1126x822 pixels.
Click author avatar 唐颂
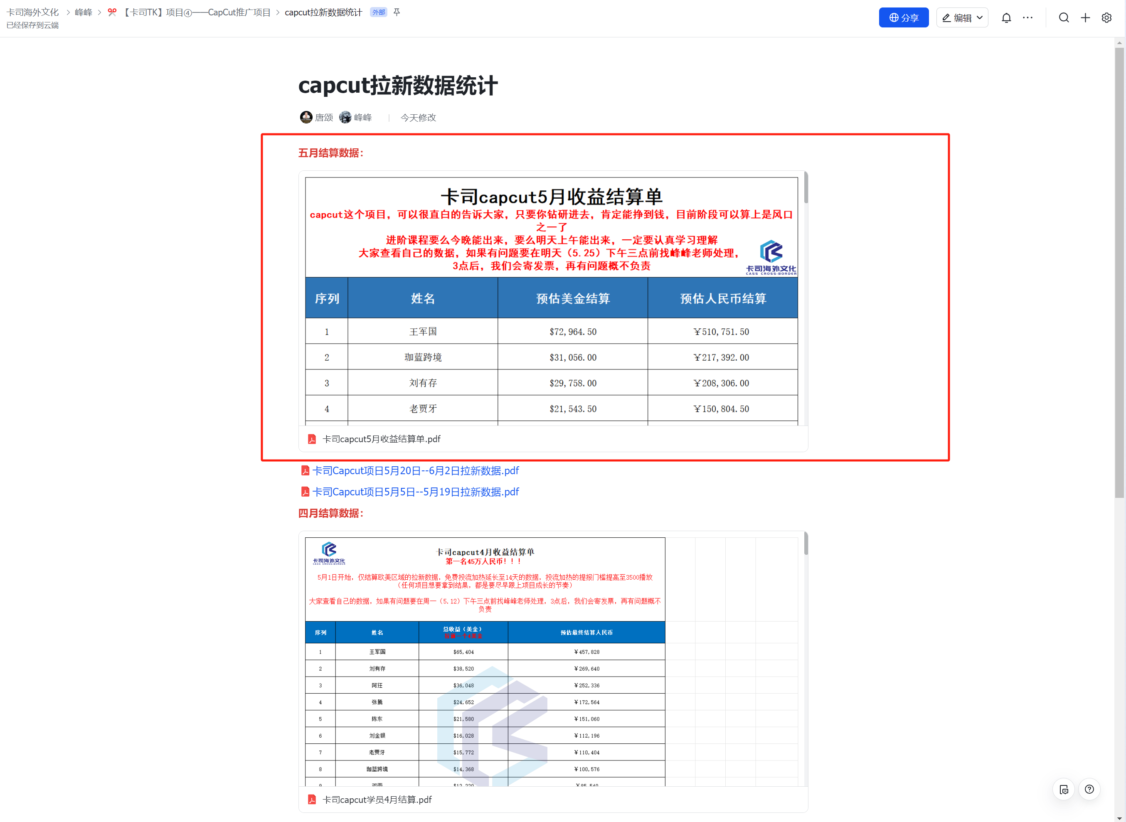coord(306,118)
